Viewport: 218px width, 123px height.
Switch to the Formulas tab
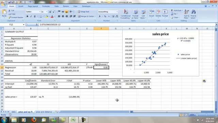point(46,6)
